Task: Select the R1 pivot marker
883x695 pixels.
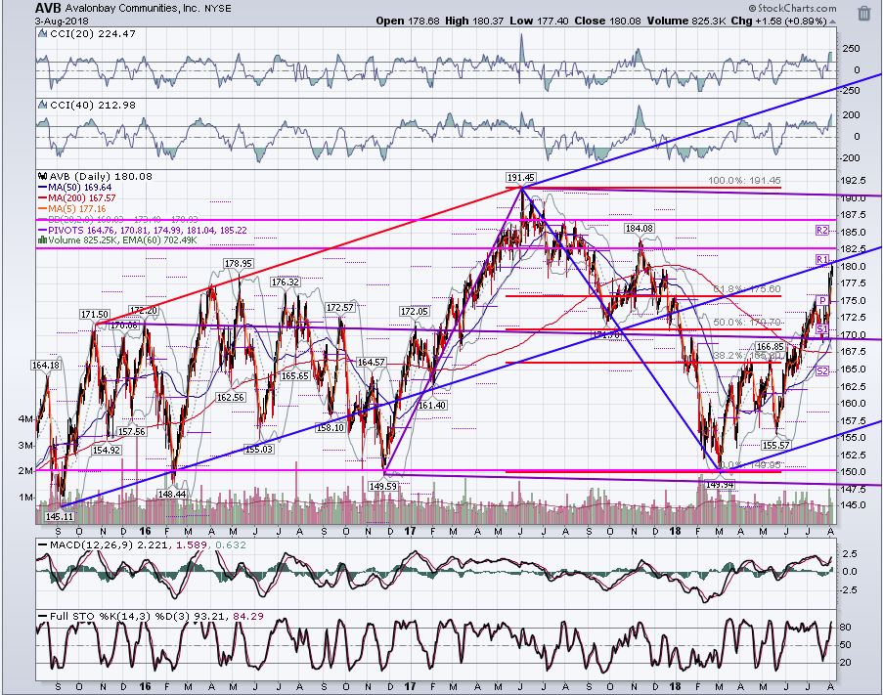Action: tap(822, 259)
